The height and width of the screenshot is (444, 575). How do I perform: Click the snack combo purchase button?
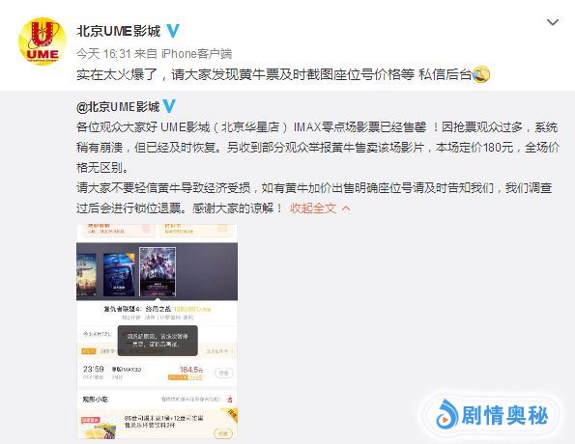(223, 433)
